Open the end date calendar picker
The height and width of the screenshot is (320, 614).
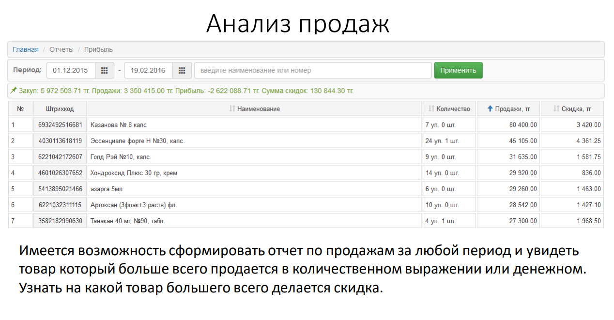182,71
